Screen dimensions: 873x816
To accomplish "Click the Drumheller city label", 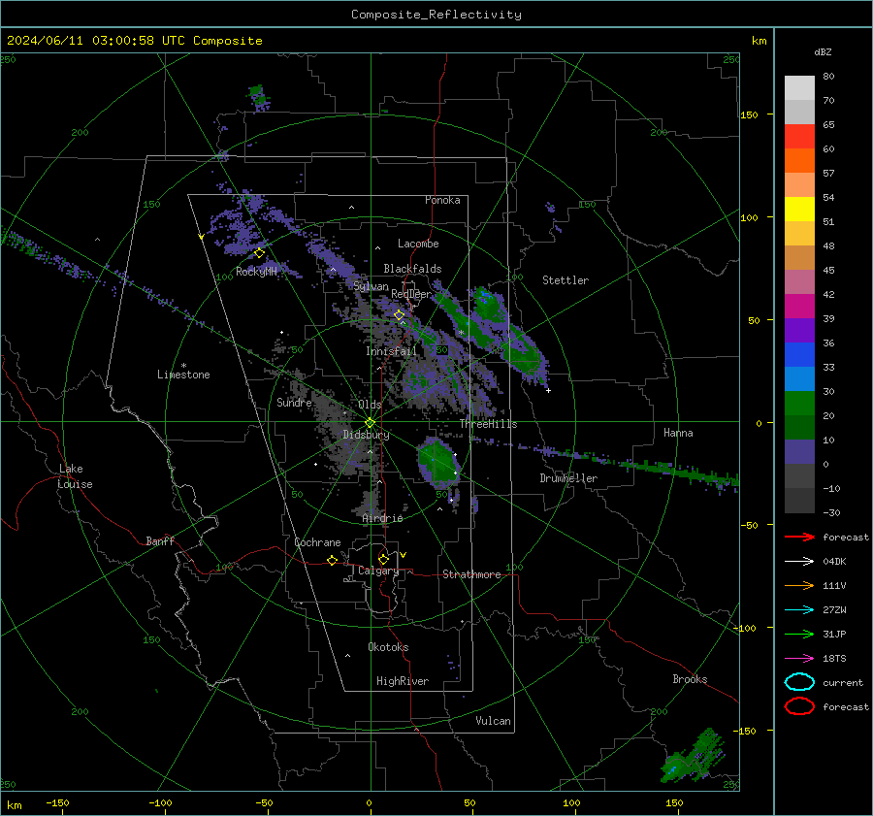I will [x=568, y=478].
